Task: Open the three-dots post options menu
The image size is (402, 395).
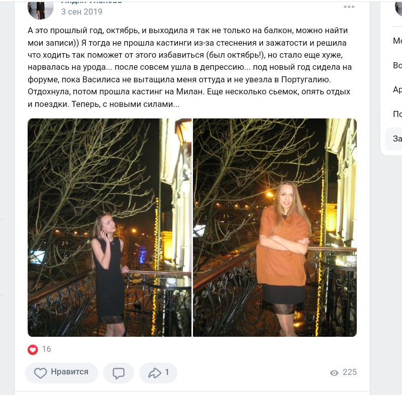Action: [349, 7]
